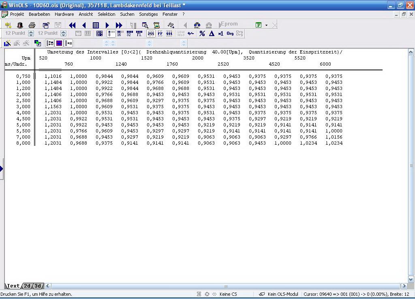415x299 pixels.
Task: Click the black top hat icon
Action: (20, 25)
